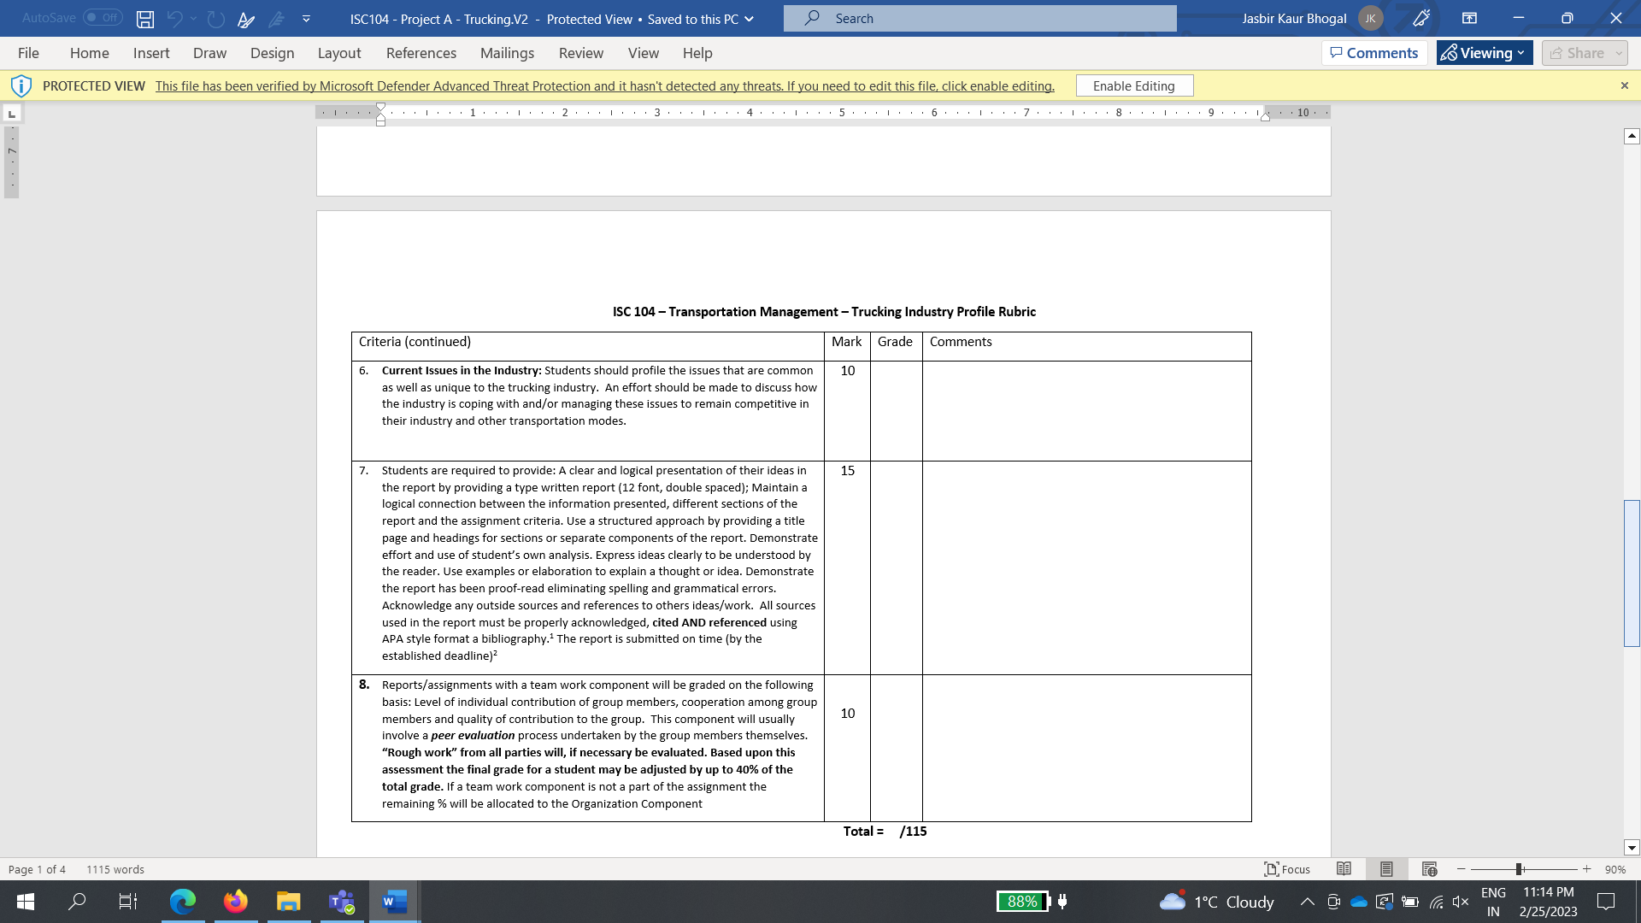Select the Print Layout view icon
The height and width of the screenshot is (923, 1641).
1386,869
